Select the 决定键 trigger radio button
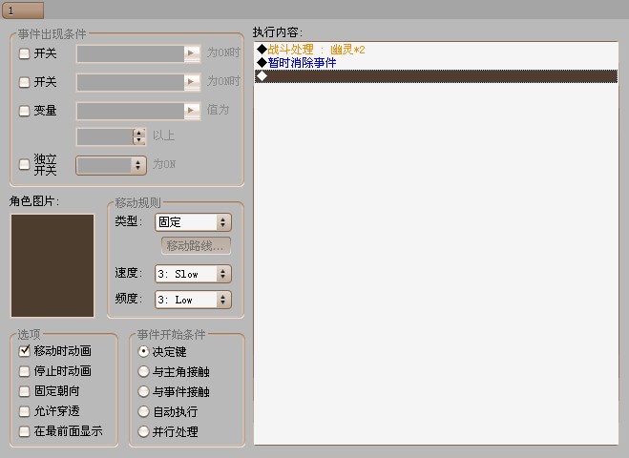 pos(143,352)
